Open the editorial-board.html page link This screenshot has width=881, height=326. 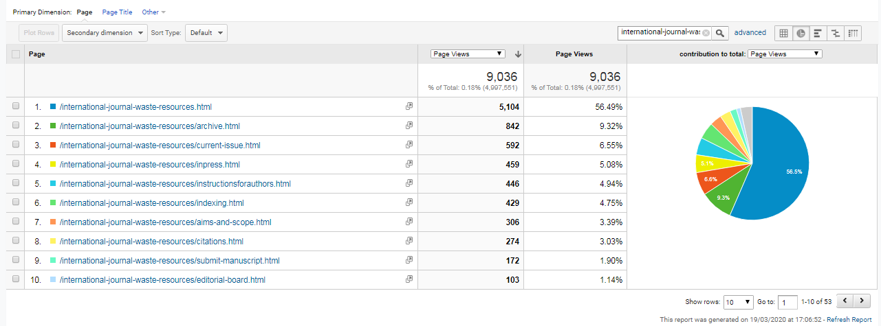(162, 279)
